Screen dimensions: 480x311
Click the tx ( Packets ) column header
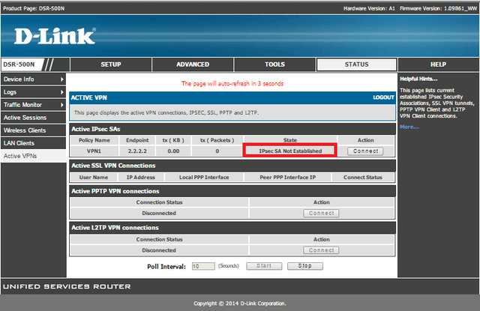[217, 140]
